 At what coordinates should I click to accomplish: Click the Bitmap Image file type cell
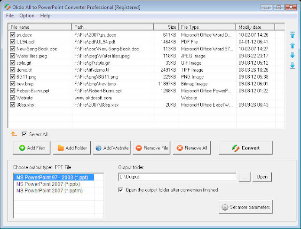194,84
